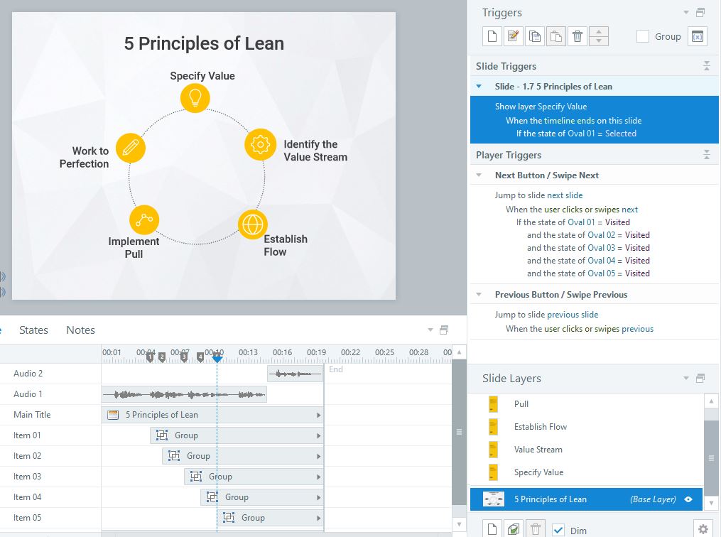
Task: Collapse Slide - 1.7 5 Principles of Lean
Action: tap(479, 87)
